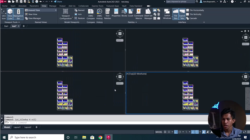Viewport: 250px width, 140px height.
Task: Switch to the Home ribbon tab
Action: tap(5, 6)
